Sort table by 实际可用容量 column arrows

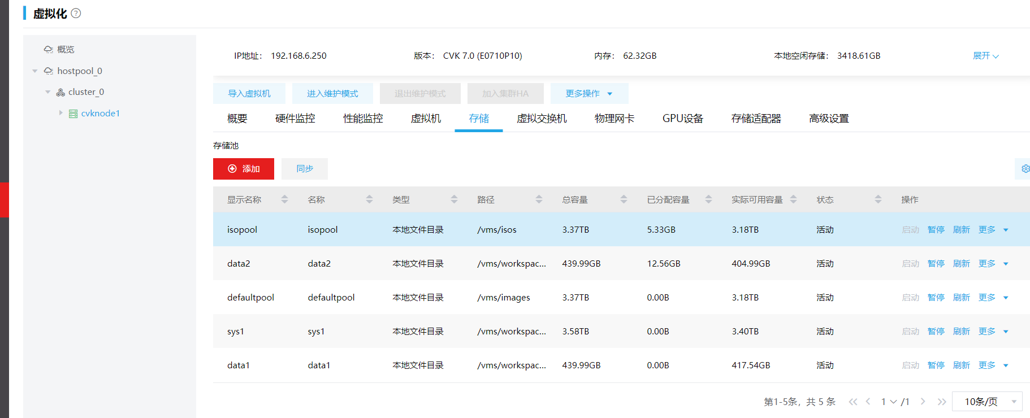(793, 199)
